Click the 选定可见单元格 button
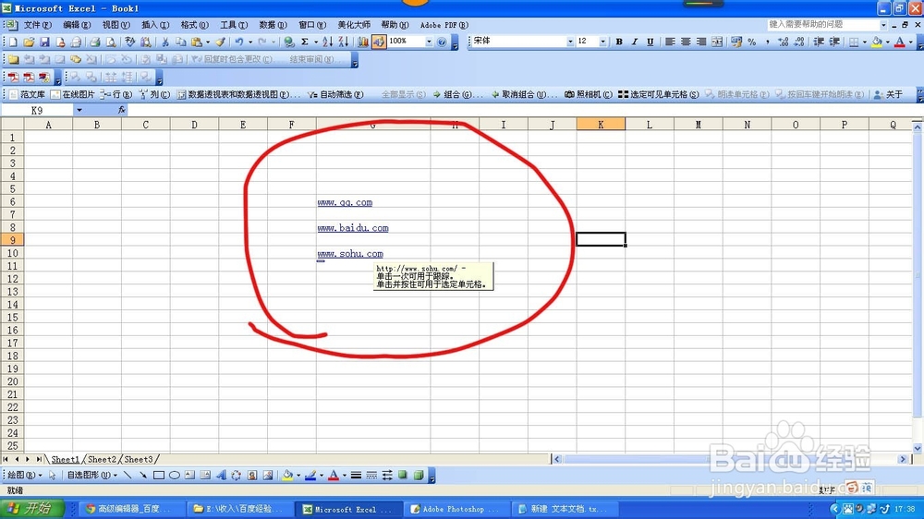924x519 pixels. click(x=658, y=94)
